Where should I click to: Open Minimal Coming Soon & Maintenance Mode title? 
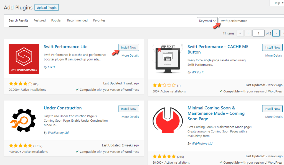[216, 113]
